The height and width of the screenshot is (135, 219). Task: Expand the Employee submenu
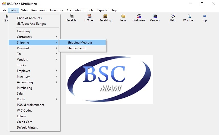coord(34,71)
